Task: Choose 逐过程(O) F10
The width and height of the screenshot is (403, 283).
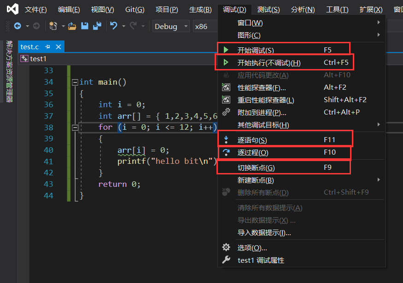Action: click(301, 152)
